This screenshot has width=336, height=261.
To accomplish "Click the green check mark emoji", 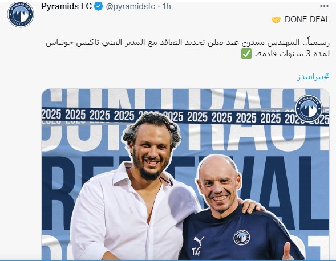I will point(246,54).
